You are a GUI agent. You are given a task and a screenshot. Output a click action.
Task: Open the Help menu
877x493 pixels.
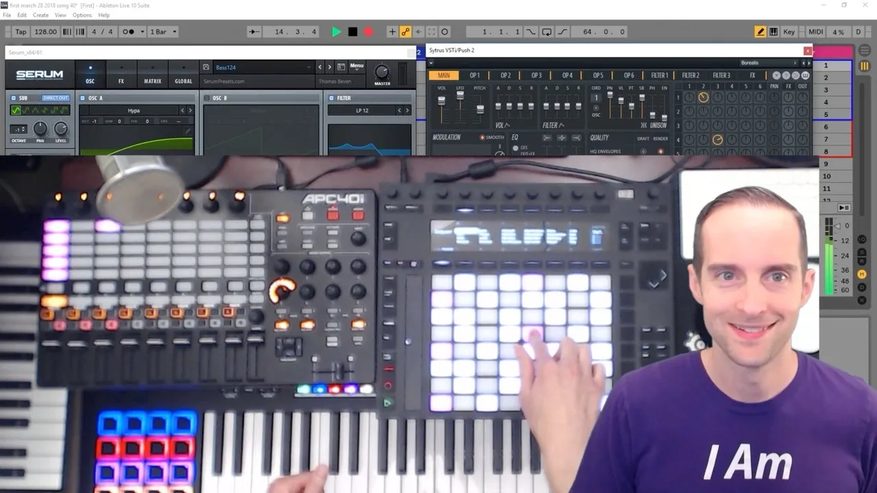(104, 15)
